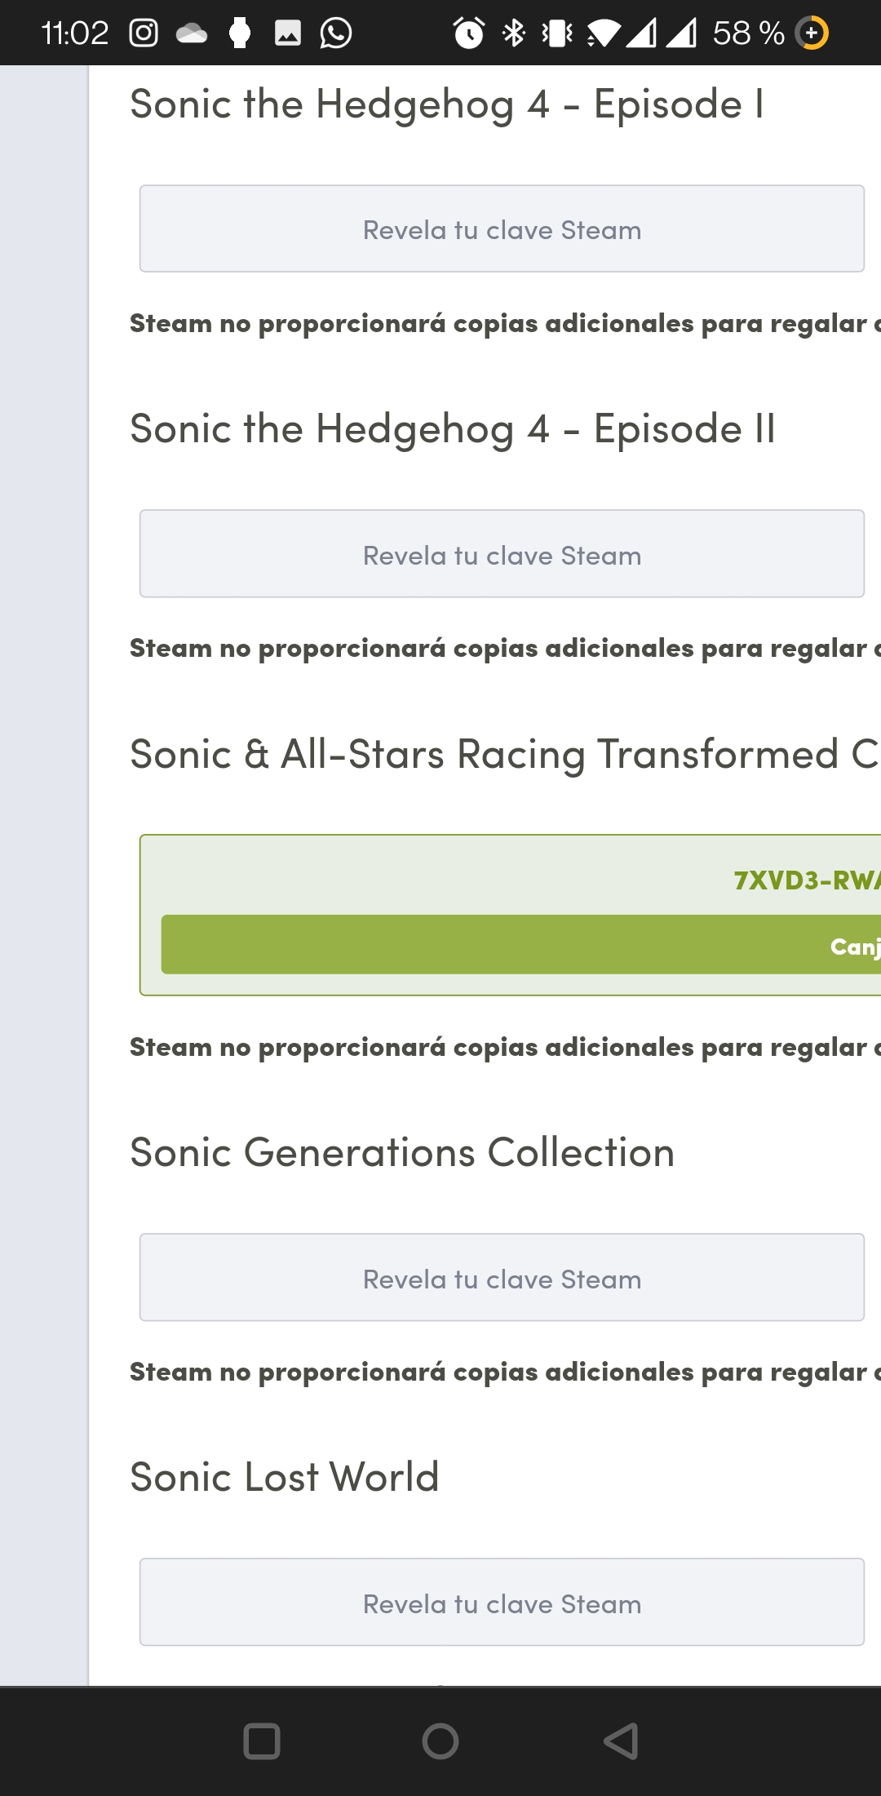Tap the Bluetooth status icon
881x1796 pixels.
coord(514,33)
